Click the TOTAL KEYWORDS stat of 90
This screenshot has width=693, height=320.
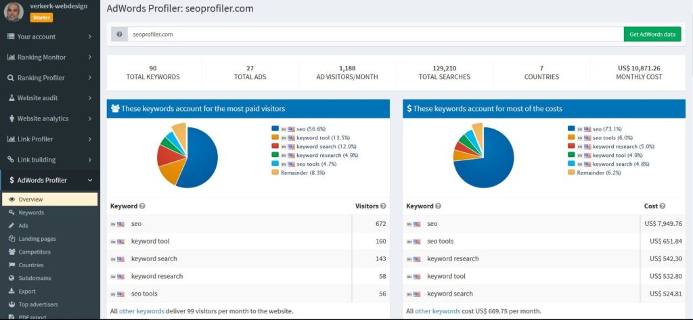click(x=153, y=72)
